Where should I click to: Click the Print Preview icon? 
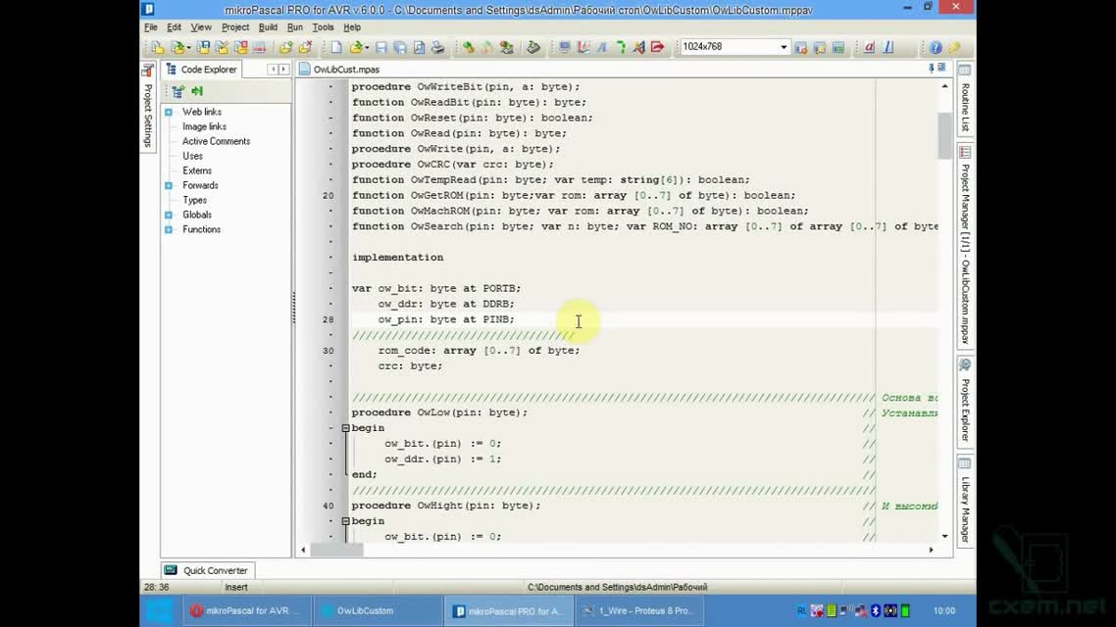coord(419,48)
